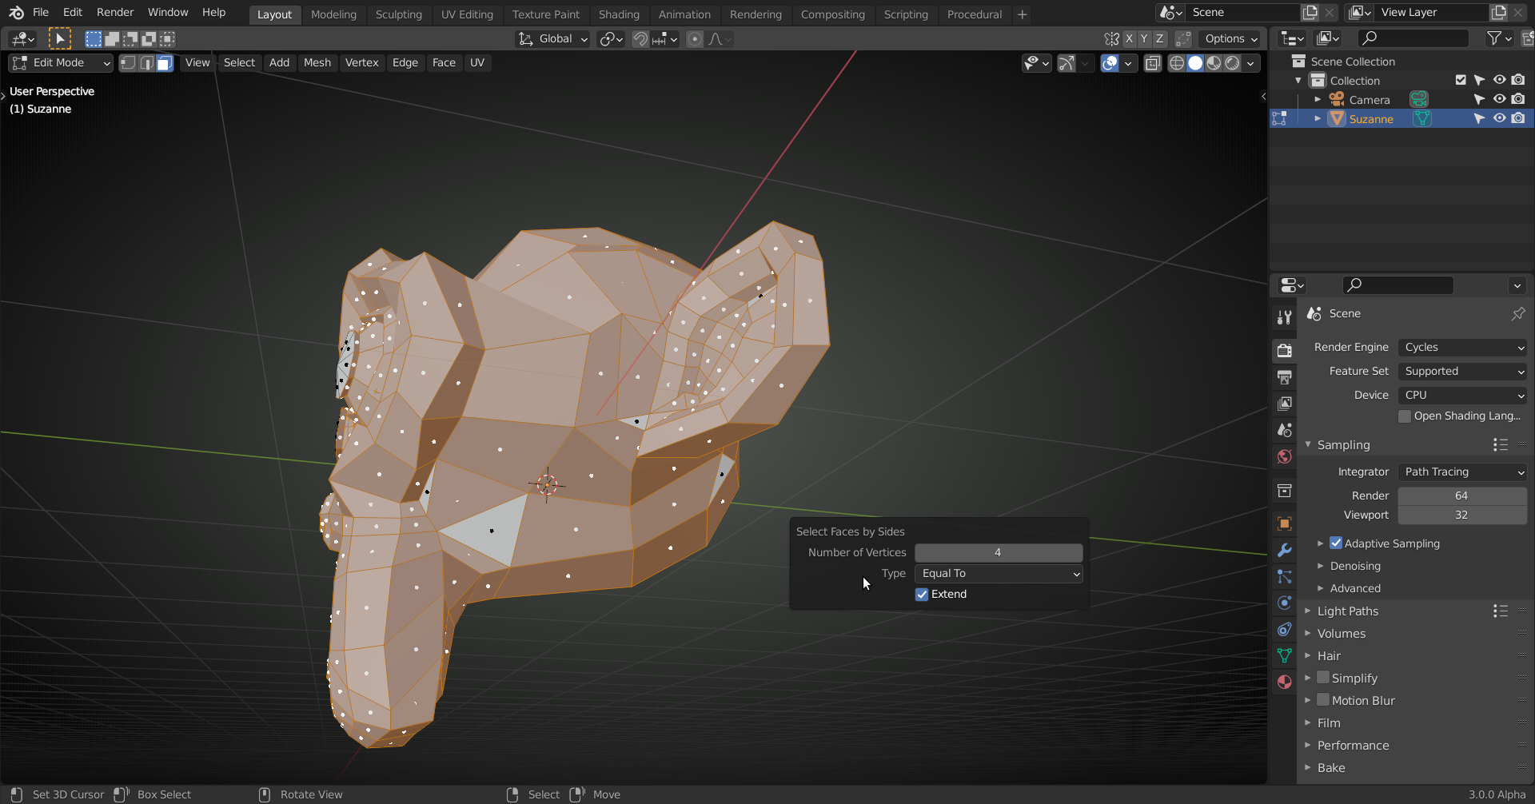Viewport: 1535px width, 804px height.
Task: Open the Face menu button
Action: [x=444, y=63]
